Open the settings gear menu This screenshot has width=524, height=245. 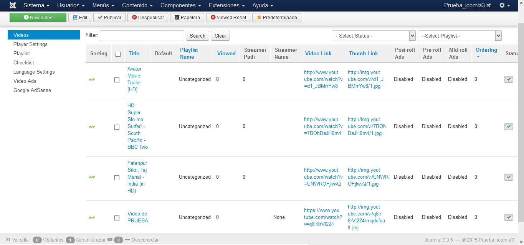tap(504, 5)
